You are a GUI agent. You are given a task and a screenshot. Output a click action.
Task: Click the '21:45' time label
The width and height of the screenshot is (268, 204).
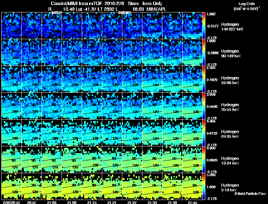[192, 202]
